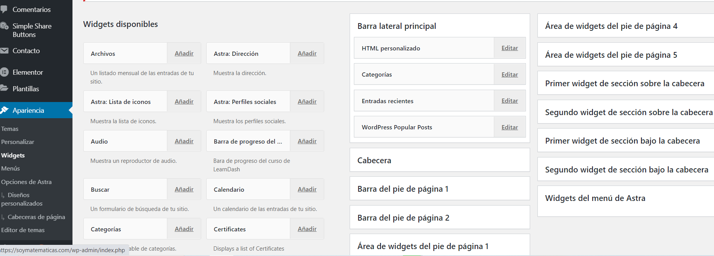Open the Comentarios menu
This screenshot has width=714, height=256.
32,9
